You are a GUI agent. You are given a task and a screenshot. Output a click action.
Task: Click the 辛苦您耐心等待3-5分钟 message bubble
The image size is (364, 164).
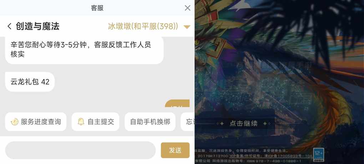85,49
